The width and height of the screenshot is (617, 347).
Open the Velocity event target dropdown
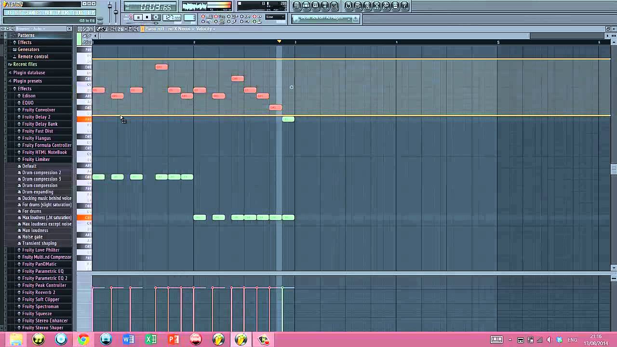coord(206,29)
